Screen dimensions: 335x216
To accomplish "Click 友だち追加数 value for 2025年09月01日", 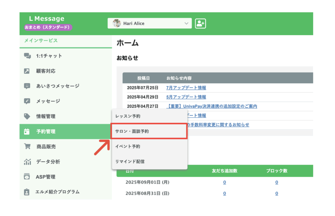I will 224,182.
